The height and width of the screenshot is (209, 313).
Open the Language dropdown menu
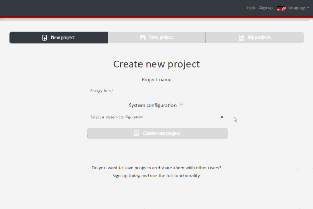[299, 8]
